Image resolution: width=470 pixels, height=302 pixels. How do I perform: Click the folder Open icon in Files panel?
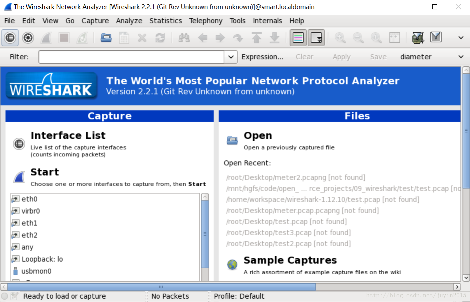coord(232,140)
